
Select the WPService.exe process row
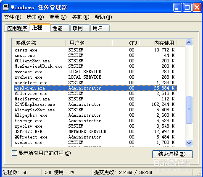[95, 93]
